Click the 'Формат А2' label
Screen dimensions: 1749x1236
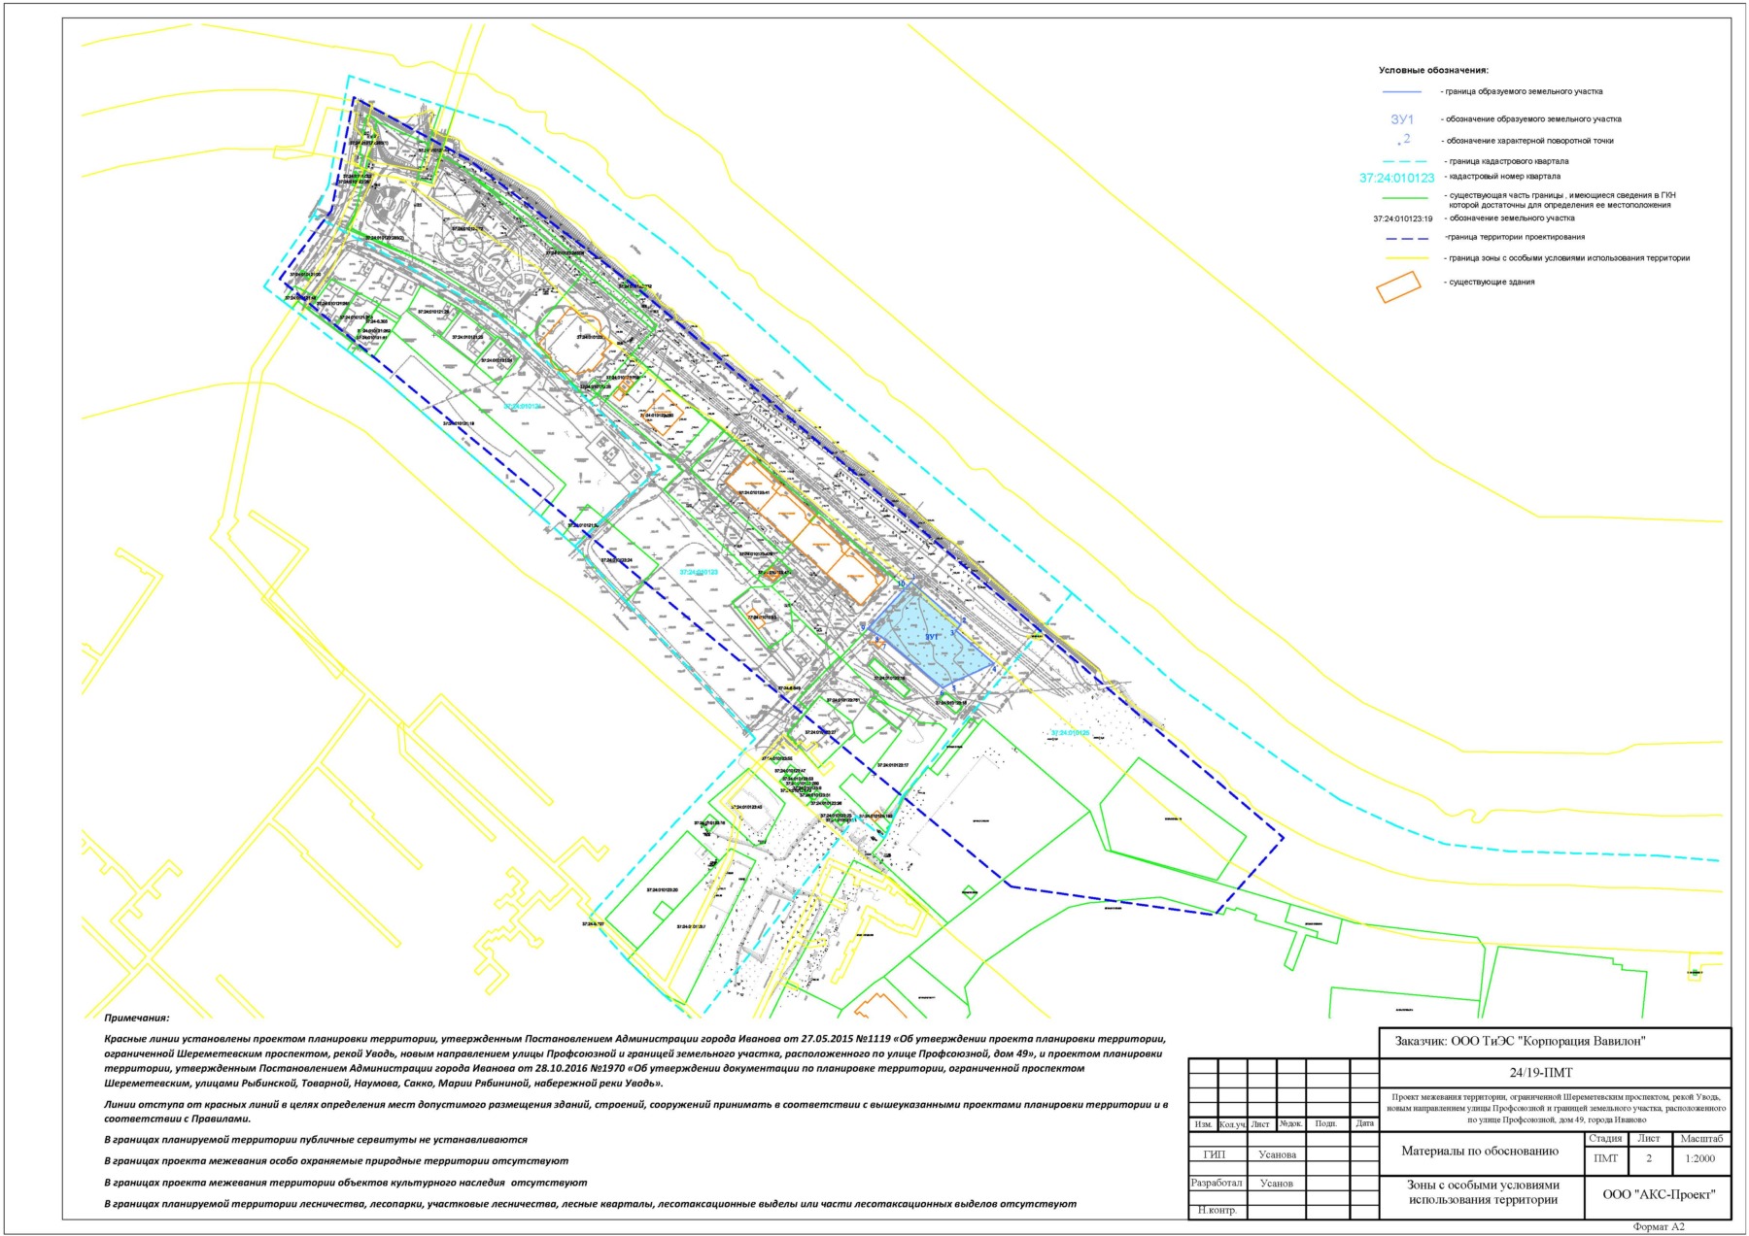pos(1659,1227)
